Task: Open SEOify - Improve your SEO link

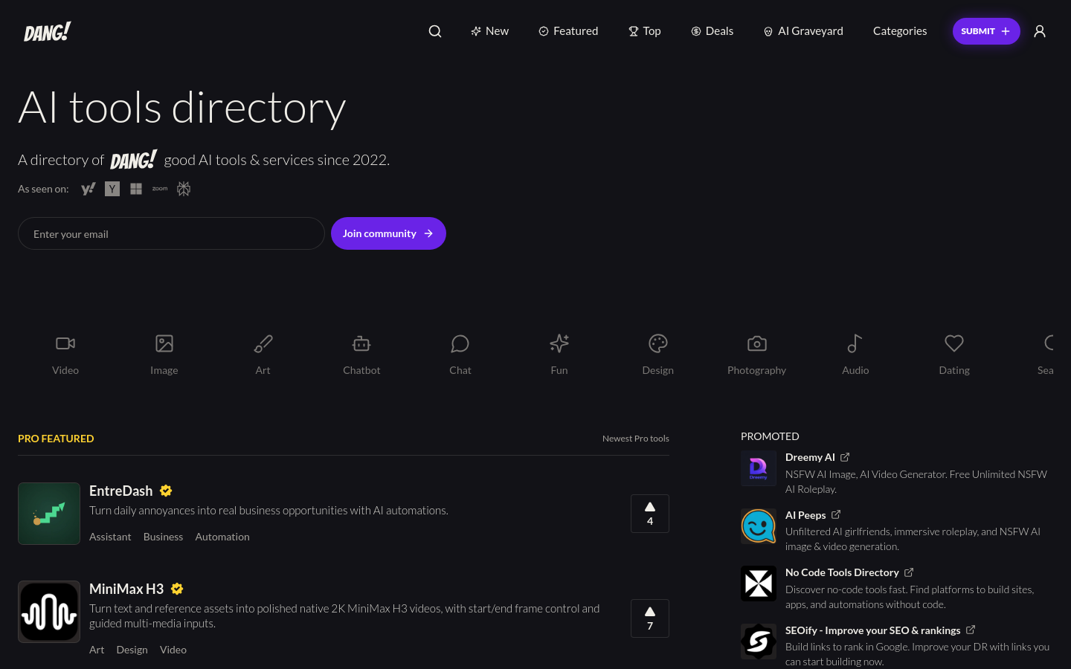Action: click(x=873, y=630)
